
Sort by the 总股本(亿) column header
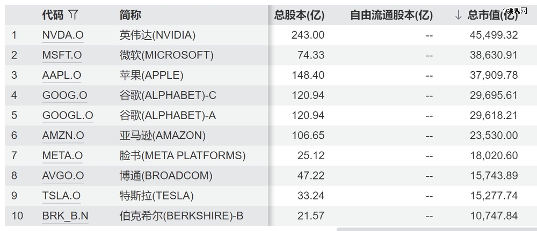(299, 15)
